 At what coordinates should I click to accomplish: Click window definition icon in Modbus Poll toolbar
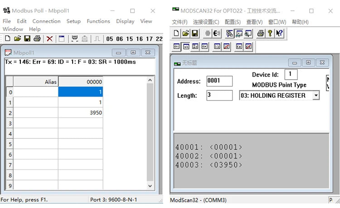coord(62,39)
